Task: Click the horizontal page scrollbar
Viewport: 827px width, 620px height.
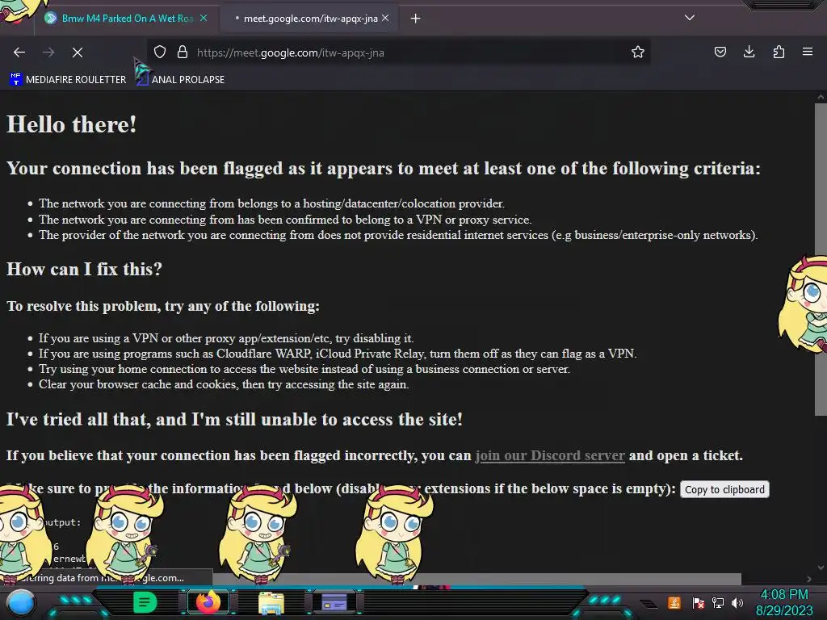Action: [475, 579]
